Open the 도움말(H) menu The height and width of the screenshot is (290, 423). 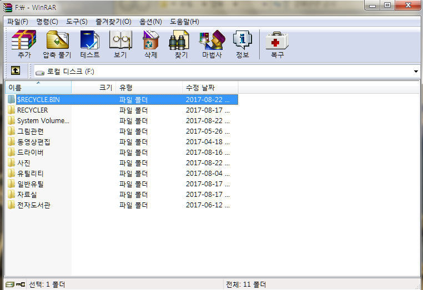(x=184, y=22)
